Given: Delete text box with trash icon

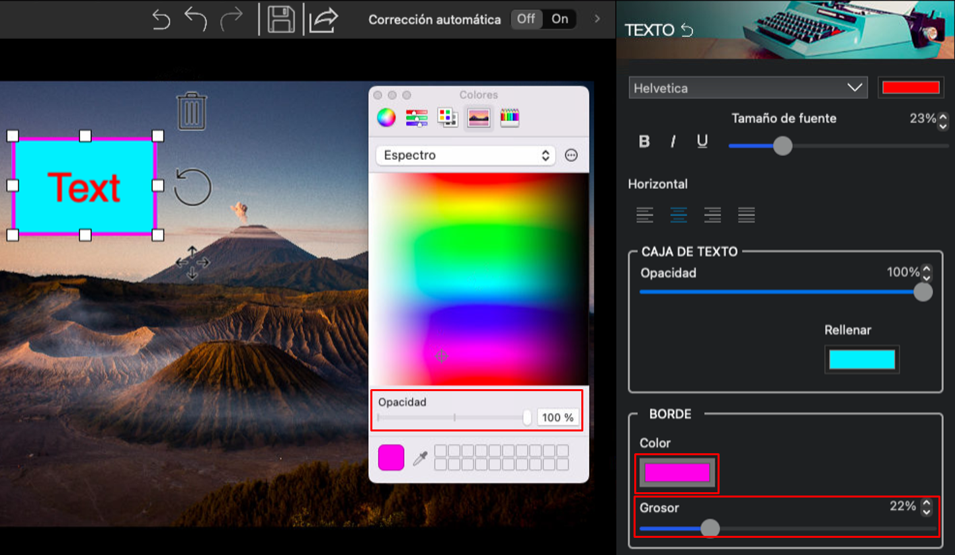Looking at the screenshot, I should click(x=192, y=111).
